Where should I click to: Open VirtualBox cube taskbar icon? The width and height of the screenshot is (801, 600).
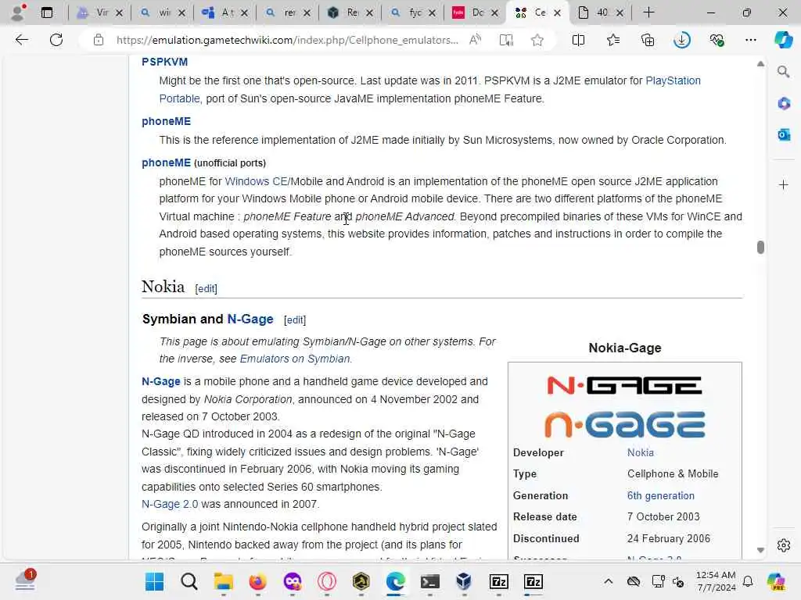tap(464, 581)
